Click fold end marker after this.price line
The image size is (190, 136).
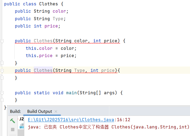[2, 63]
